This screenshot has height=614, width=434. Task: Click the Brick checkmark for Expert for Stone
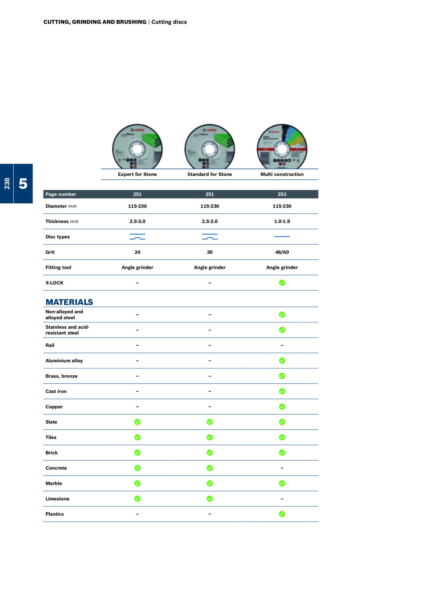pyautogui.click(x=138, y=453)
